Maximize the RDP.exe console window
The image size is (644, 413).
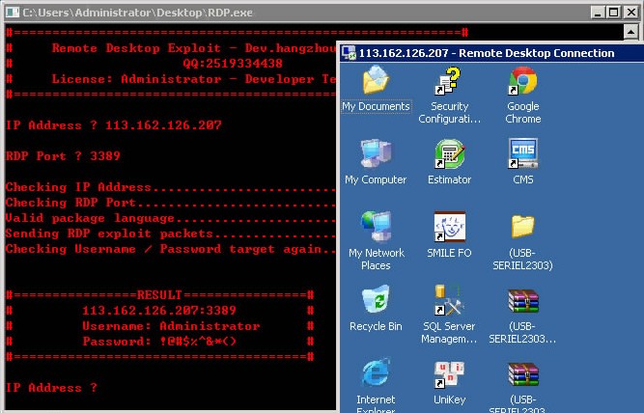pyautogui.click(x=612, y=13)
